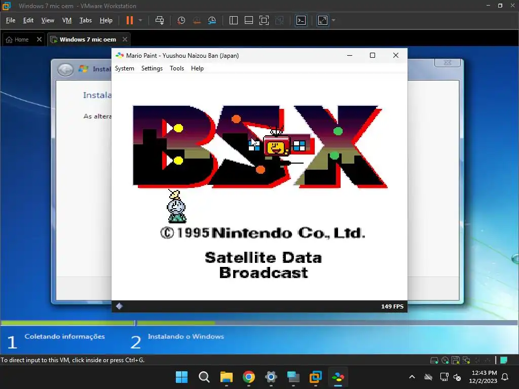The image size is (519, 389).
Task: Open network status from the tray
Action: (444, 377)
